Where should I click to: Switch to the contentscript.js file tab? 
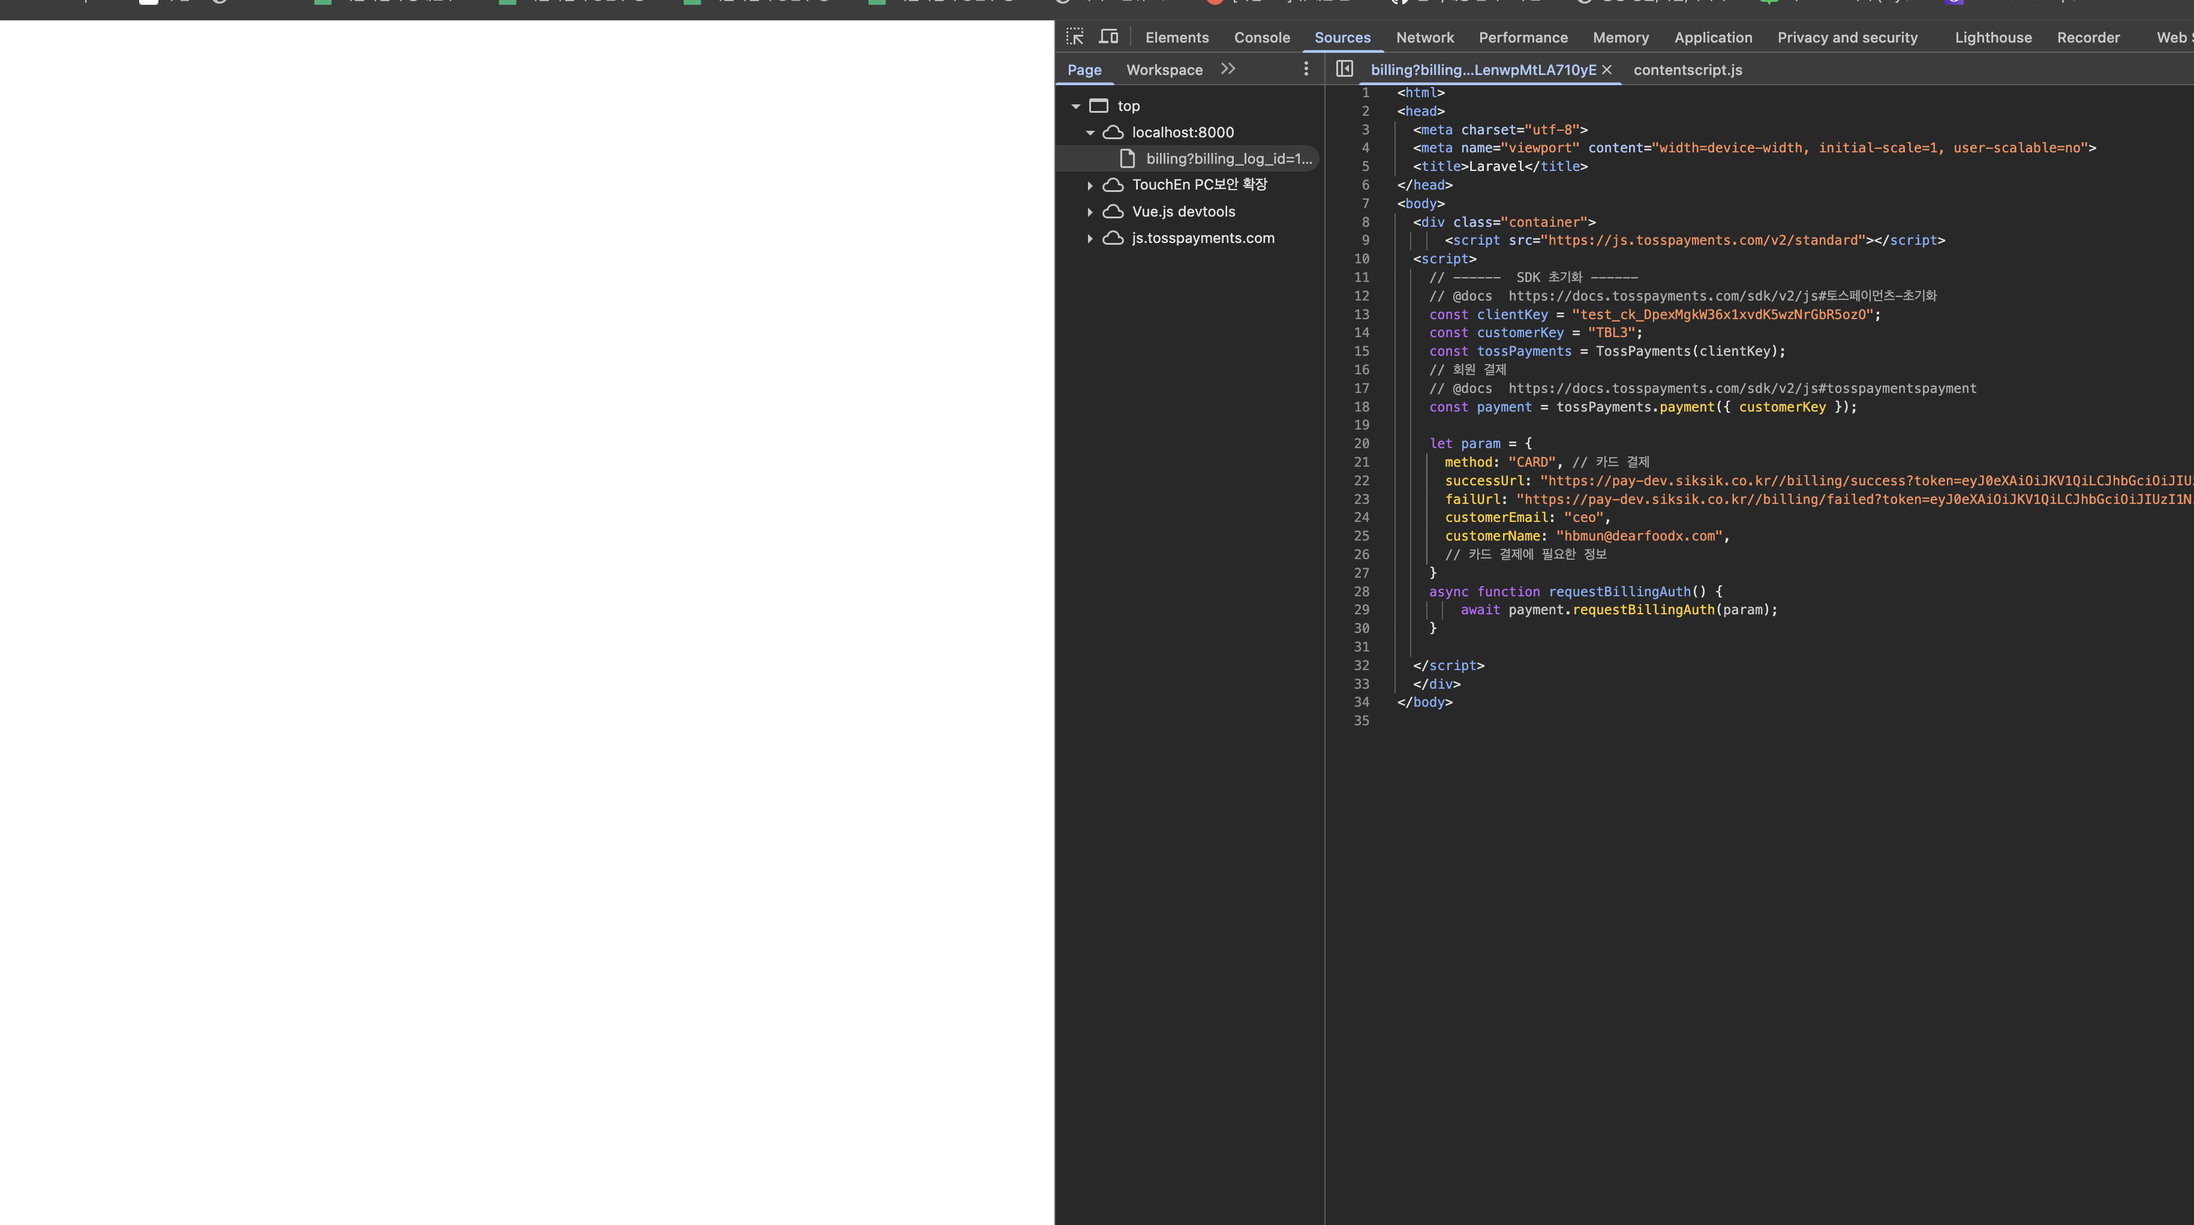pyautogui.click(x=1687, y=70)
